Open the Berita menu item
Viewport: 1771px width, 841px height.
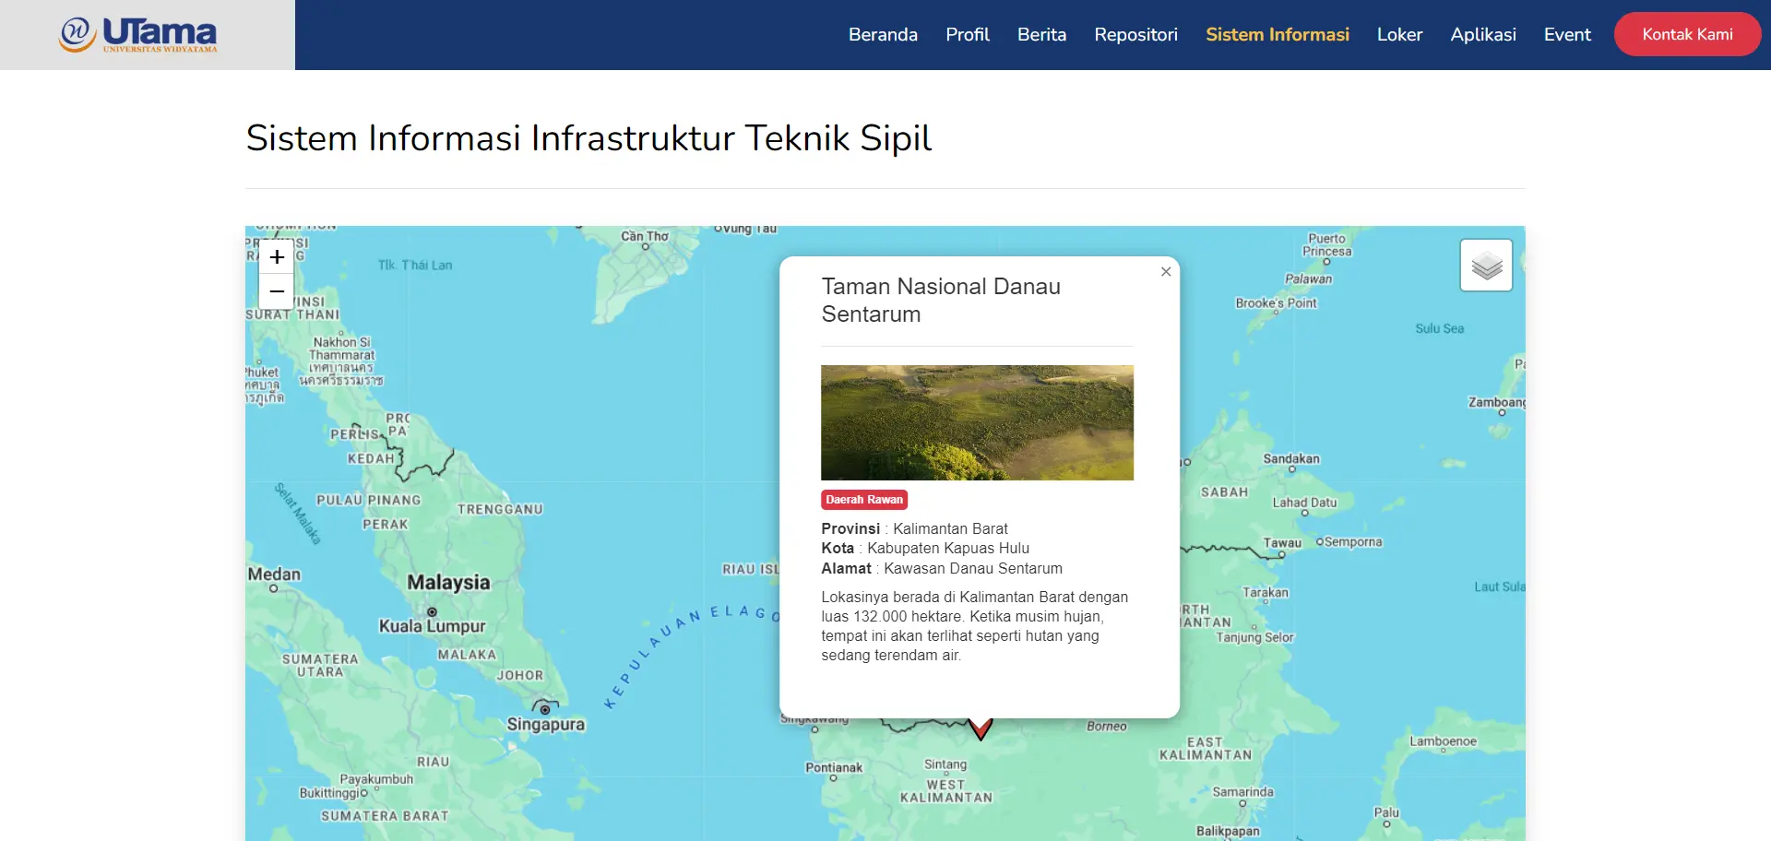(1041, 35)
